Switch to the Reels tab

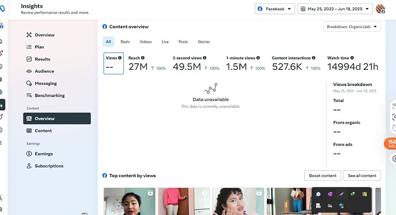(x=125, y=42)
